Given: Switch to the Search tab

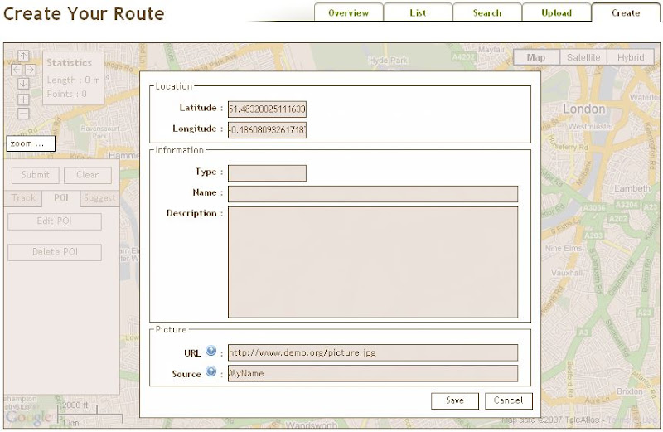Looking at the screenshot, I should coord(486,12).
